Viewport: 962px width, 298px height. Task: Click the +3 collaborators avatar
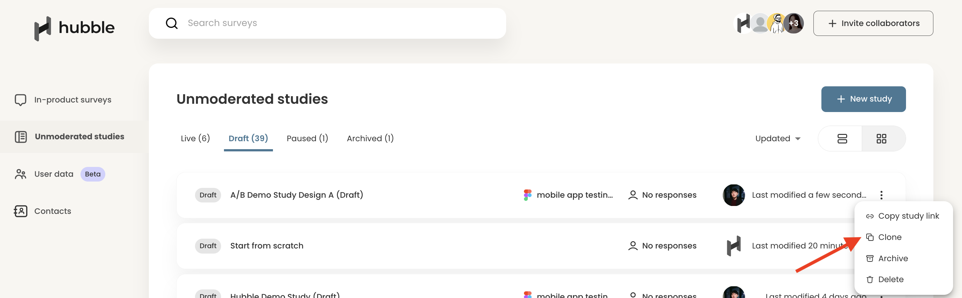click(x=794, y=23)
